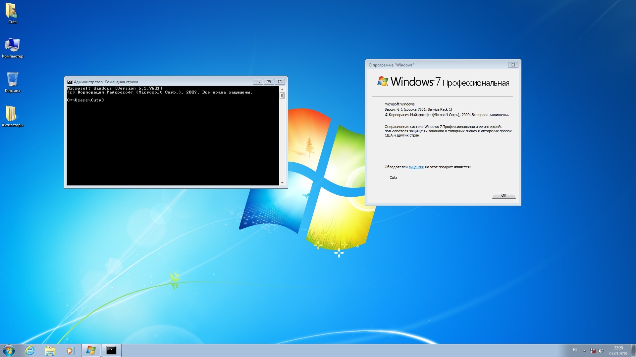This screenshot has width=636, height=357.
Task: Click the Microsoft Windows Version 6.1.7601 line
Action: click(x=115, y=88)
